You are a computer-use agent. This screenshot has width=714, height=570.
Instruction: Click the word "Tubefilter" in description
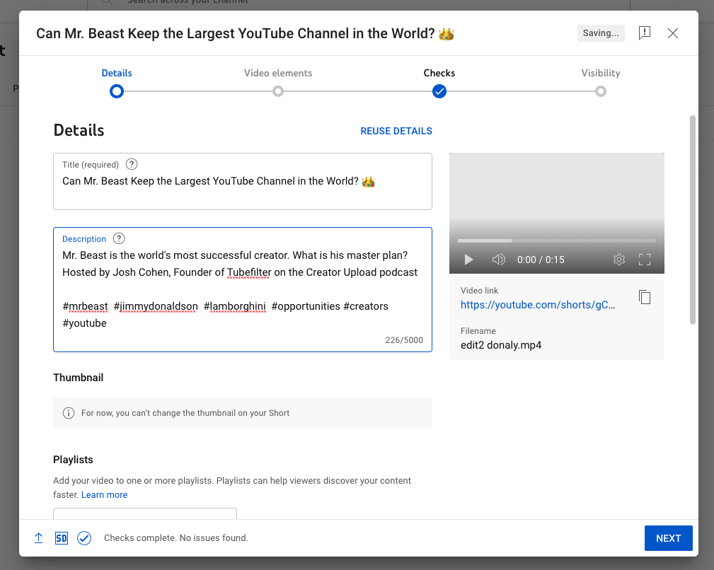[x=249, y=272]
